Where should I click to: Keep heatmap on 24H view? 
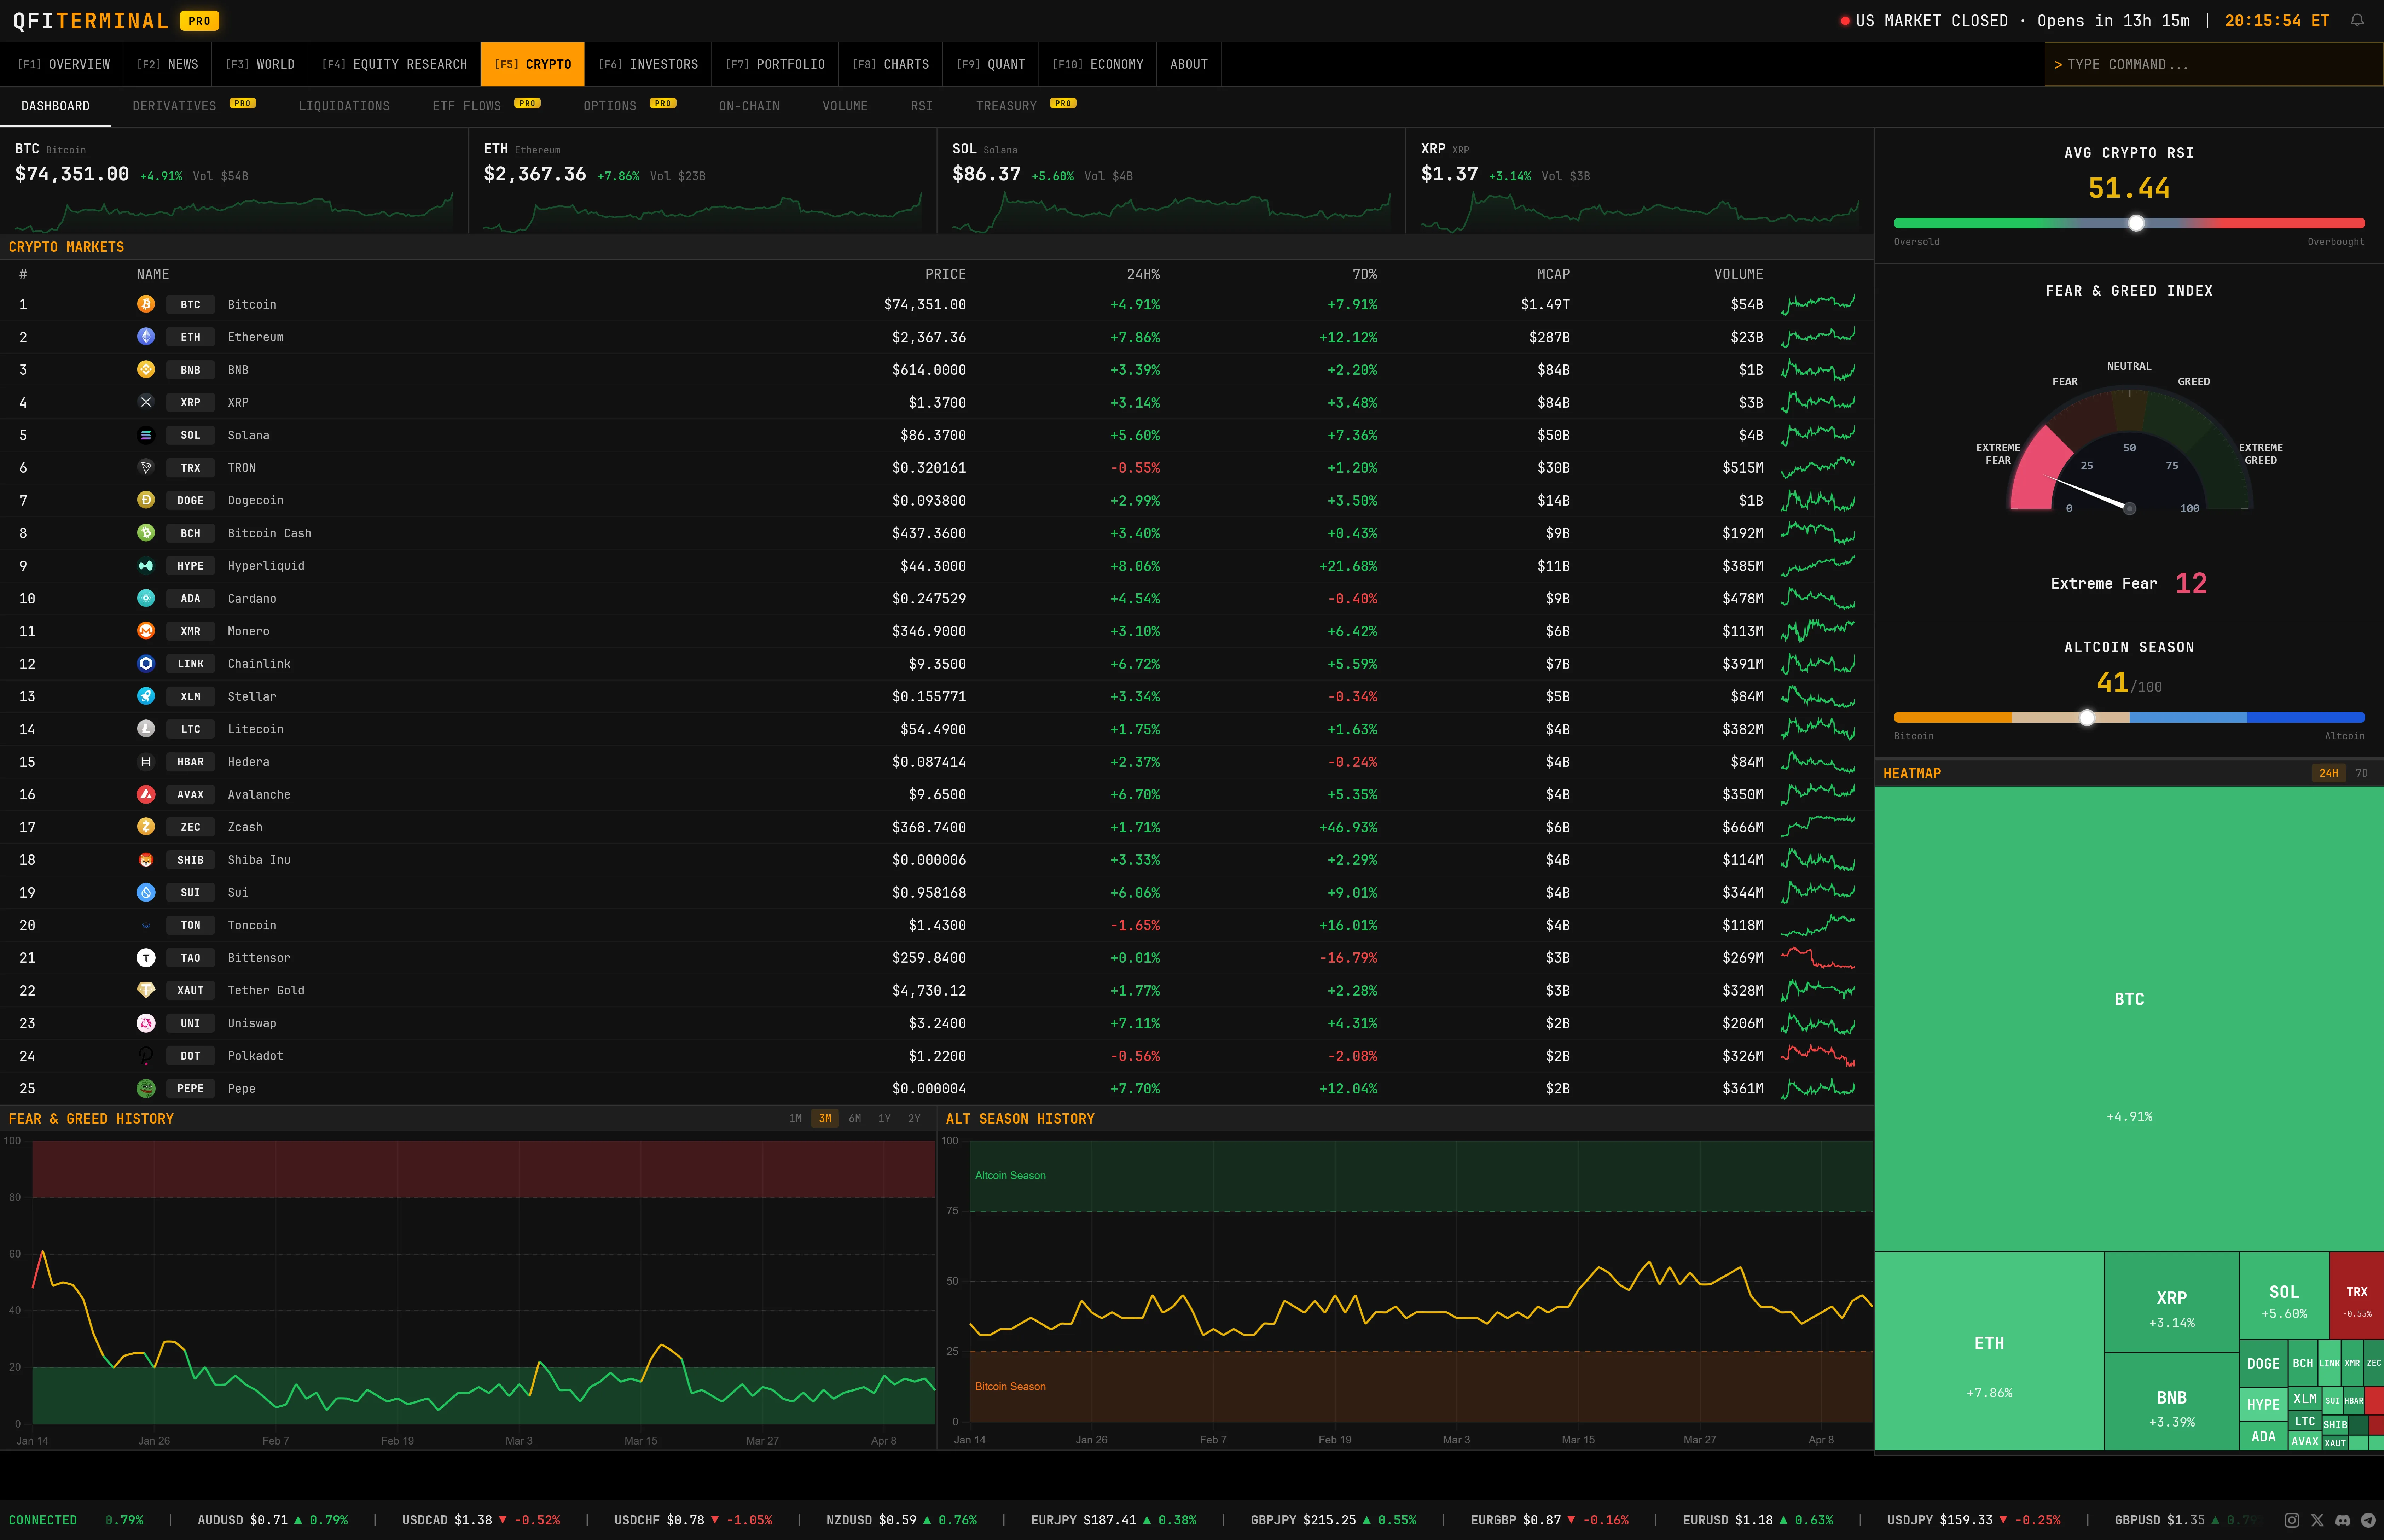click(2329, 773)
